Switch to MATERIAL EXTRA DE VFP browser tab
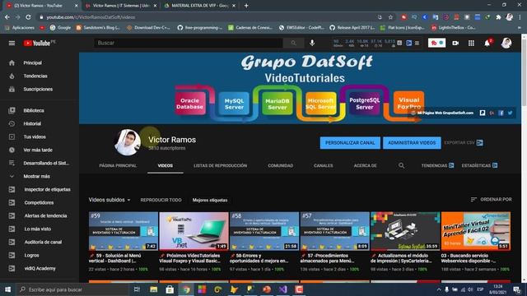The height and width of the screenshot is (296, 527). [x=199, y=6]
